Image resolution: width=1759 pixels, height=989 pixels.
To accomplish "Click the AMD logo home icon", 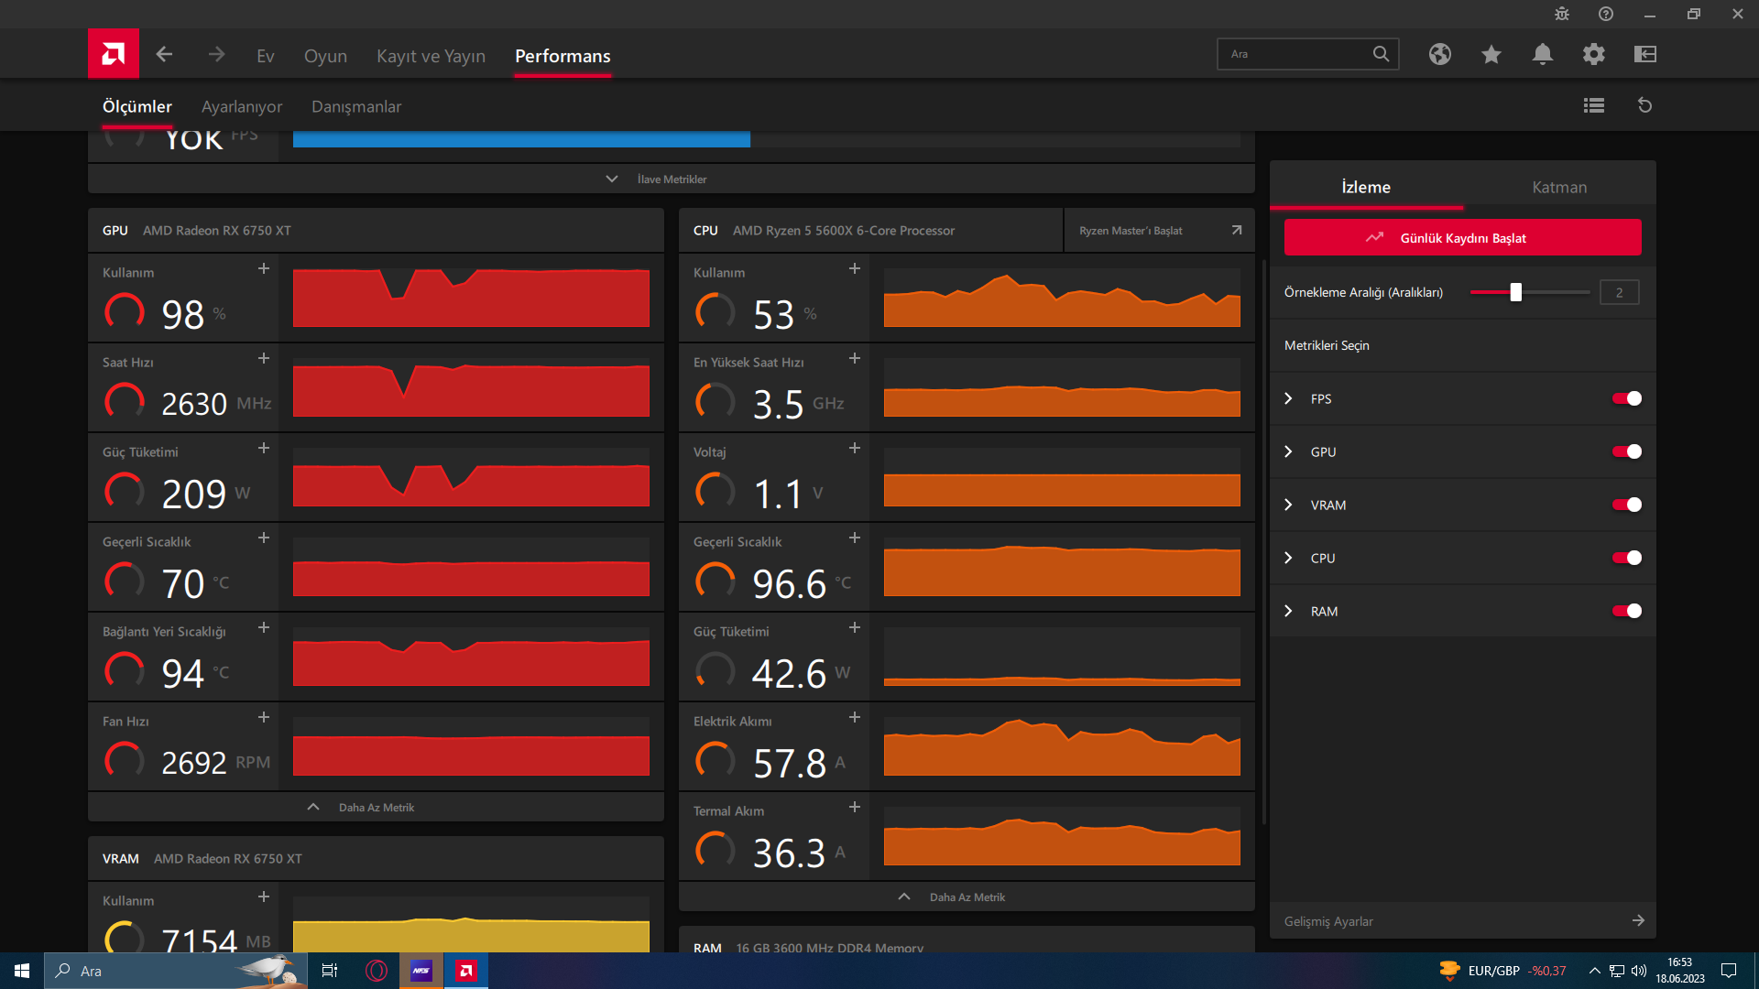I will point(114,54).
